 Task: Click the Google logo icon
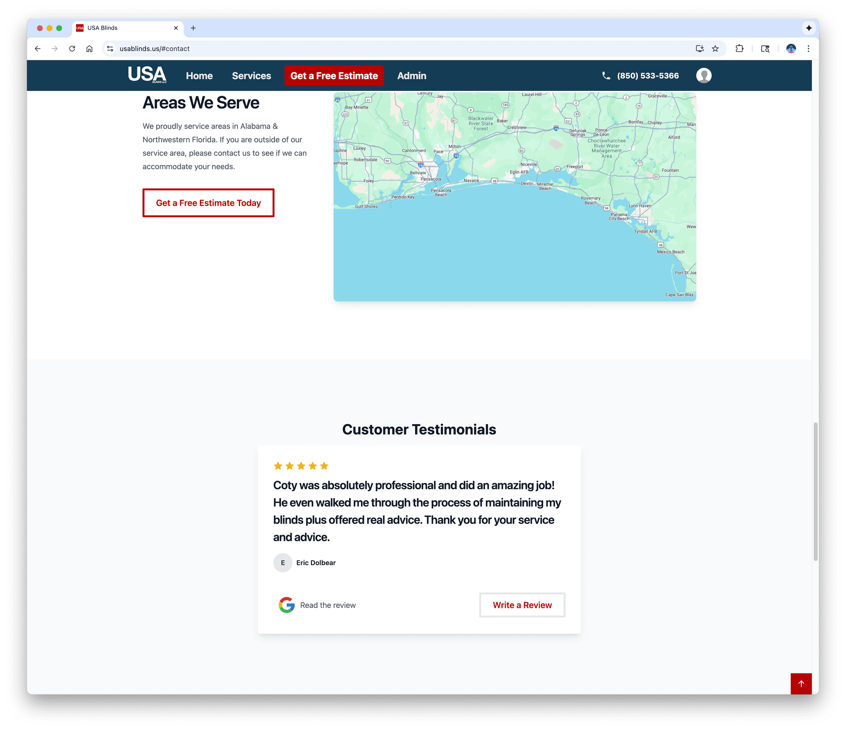[286, 605]
